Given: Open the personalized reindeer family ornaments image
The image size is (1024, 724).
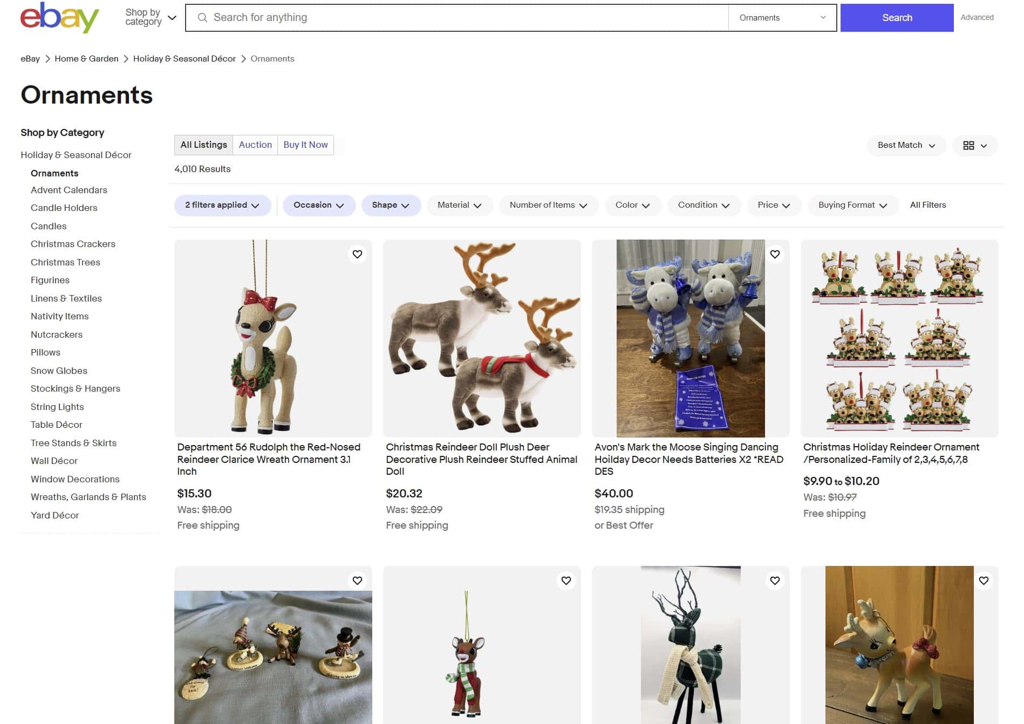Looking at the screenshot, I should point(899,338).
